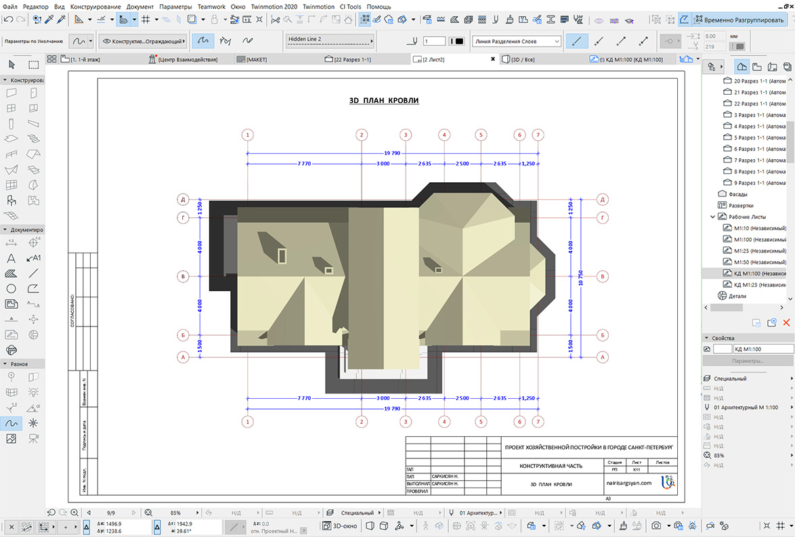Image resolution: width=795 pixels, height=537 pixels.
Task: Toggle the grid snap icon in toolbar
Action: tap(146, 20)
